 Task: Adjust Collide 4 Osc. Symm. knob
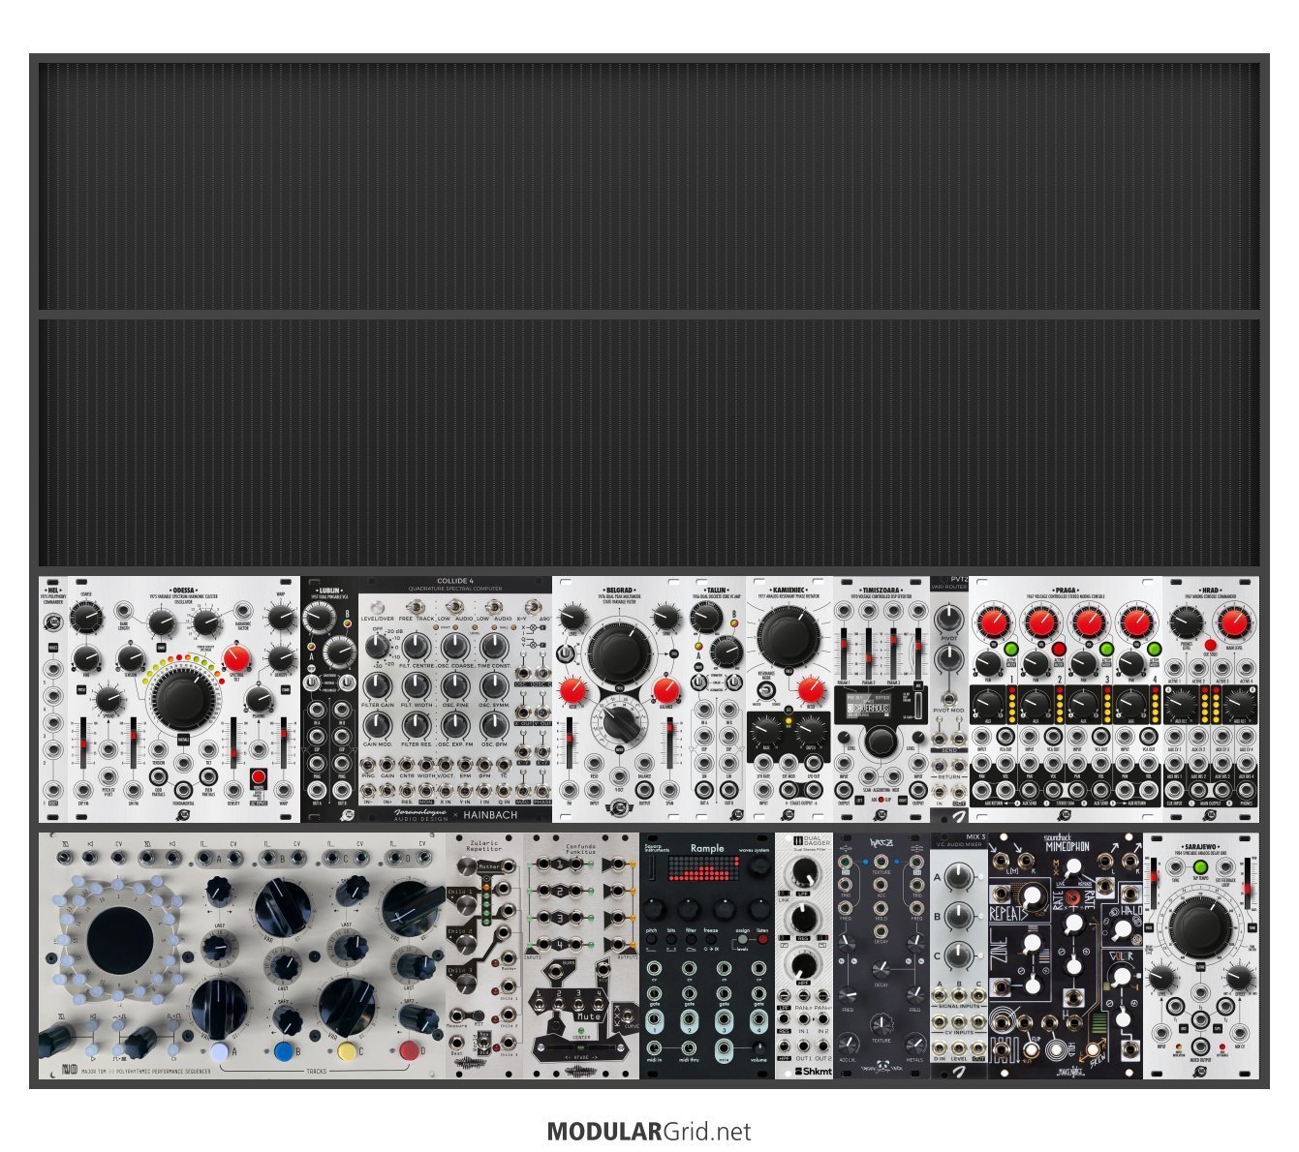[x=494, y=685]
